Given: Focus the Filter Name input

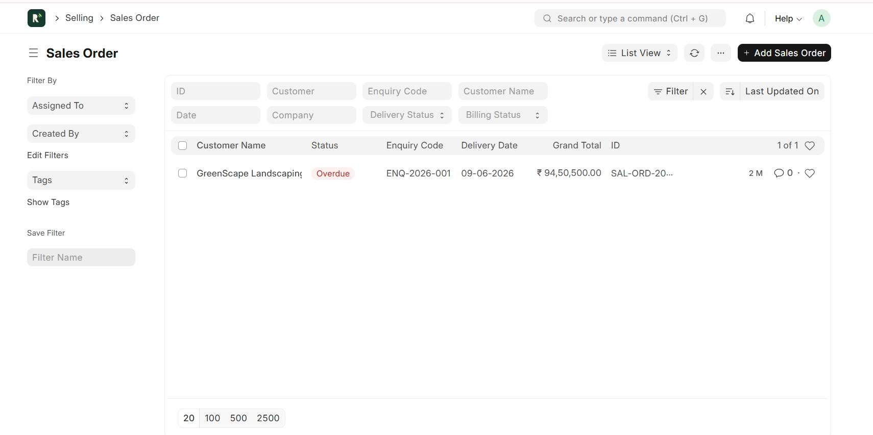Looking at the screenshot, I should (81, 258).
